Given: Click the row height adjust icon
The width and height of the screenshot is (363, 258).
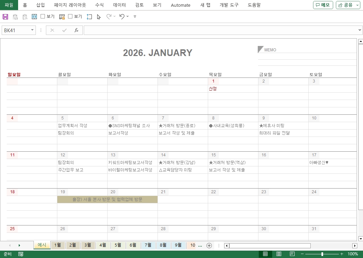Looking at the screenshot, I should pyautogui.click(x=89, y=16).
